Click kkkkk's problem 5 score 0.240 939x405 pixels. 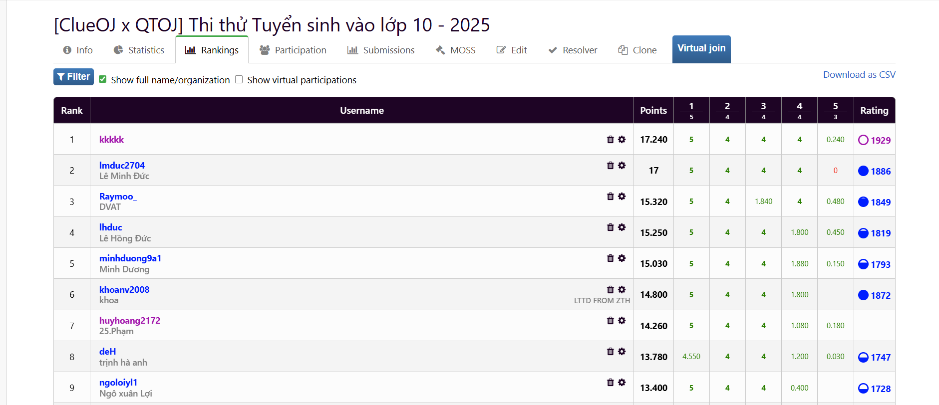pos(835,140)
